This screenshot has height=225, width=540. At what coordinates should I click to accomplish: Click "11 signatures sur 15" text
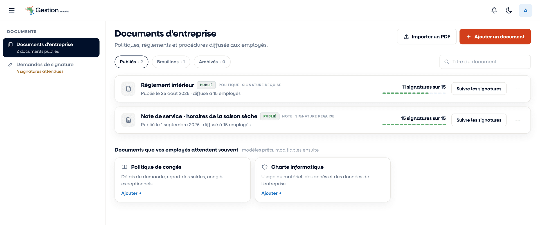(424, 87)
